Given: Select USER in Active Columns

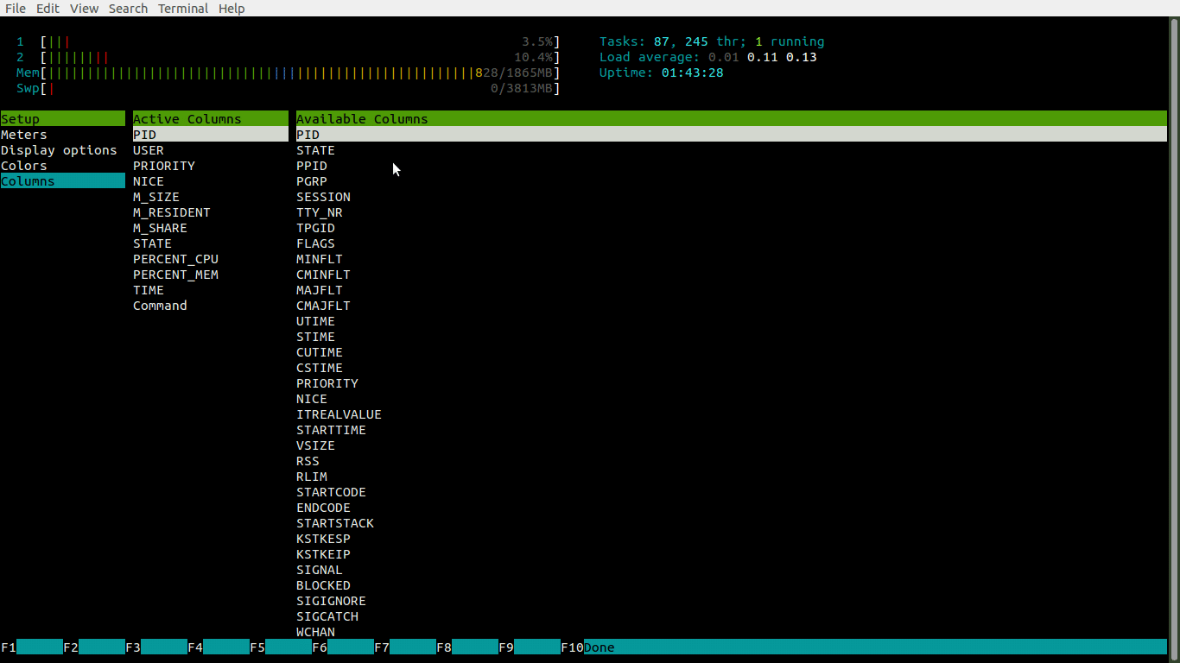Looking at the screenshot, I should tap(149, 150).
